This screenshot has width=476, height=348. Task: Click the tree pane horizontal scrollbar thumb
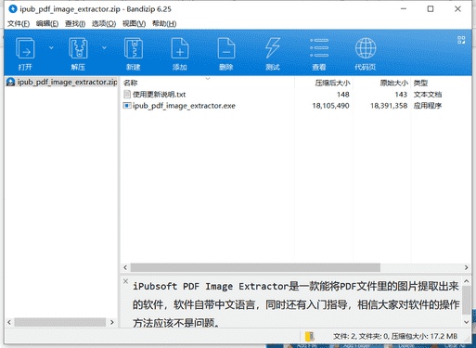tap(60, 322)
